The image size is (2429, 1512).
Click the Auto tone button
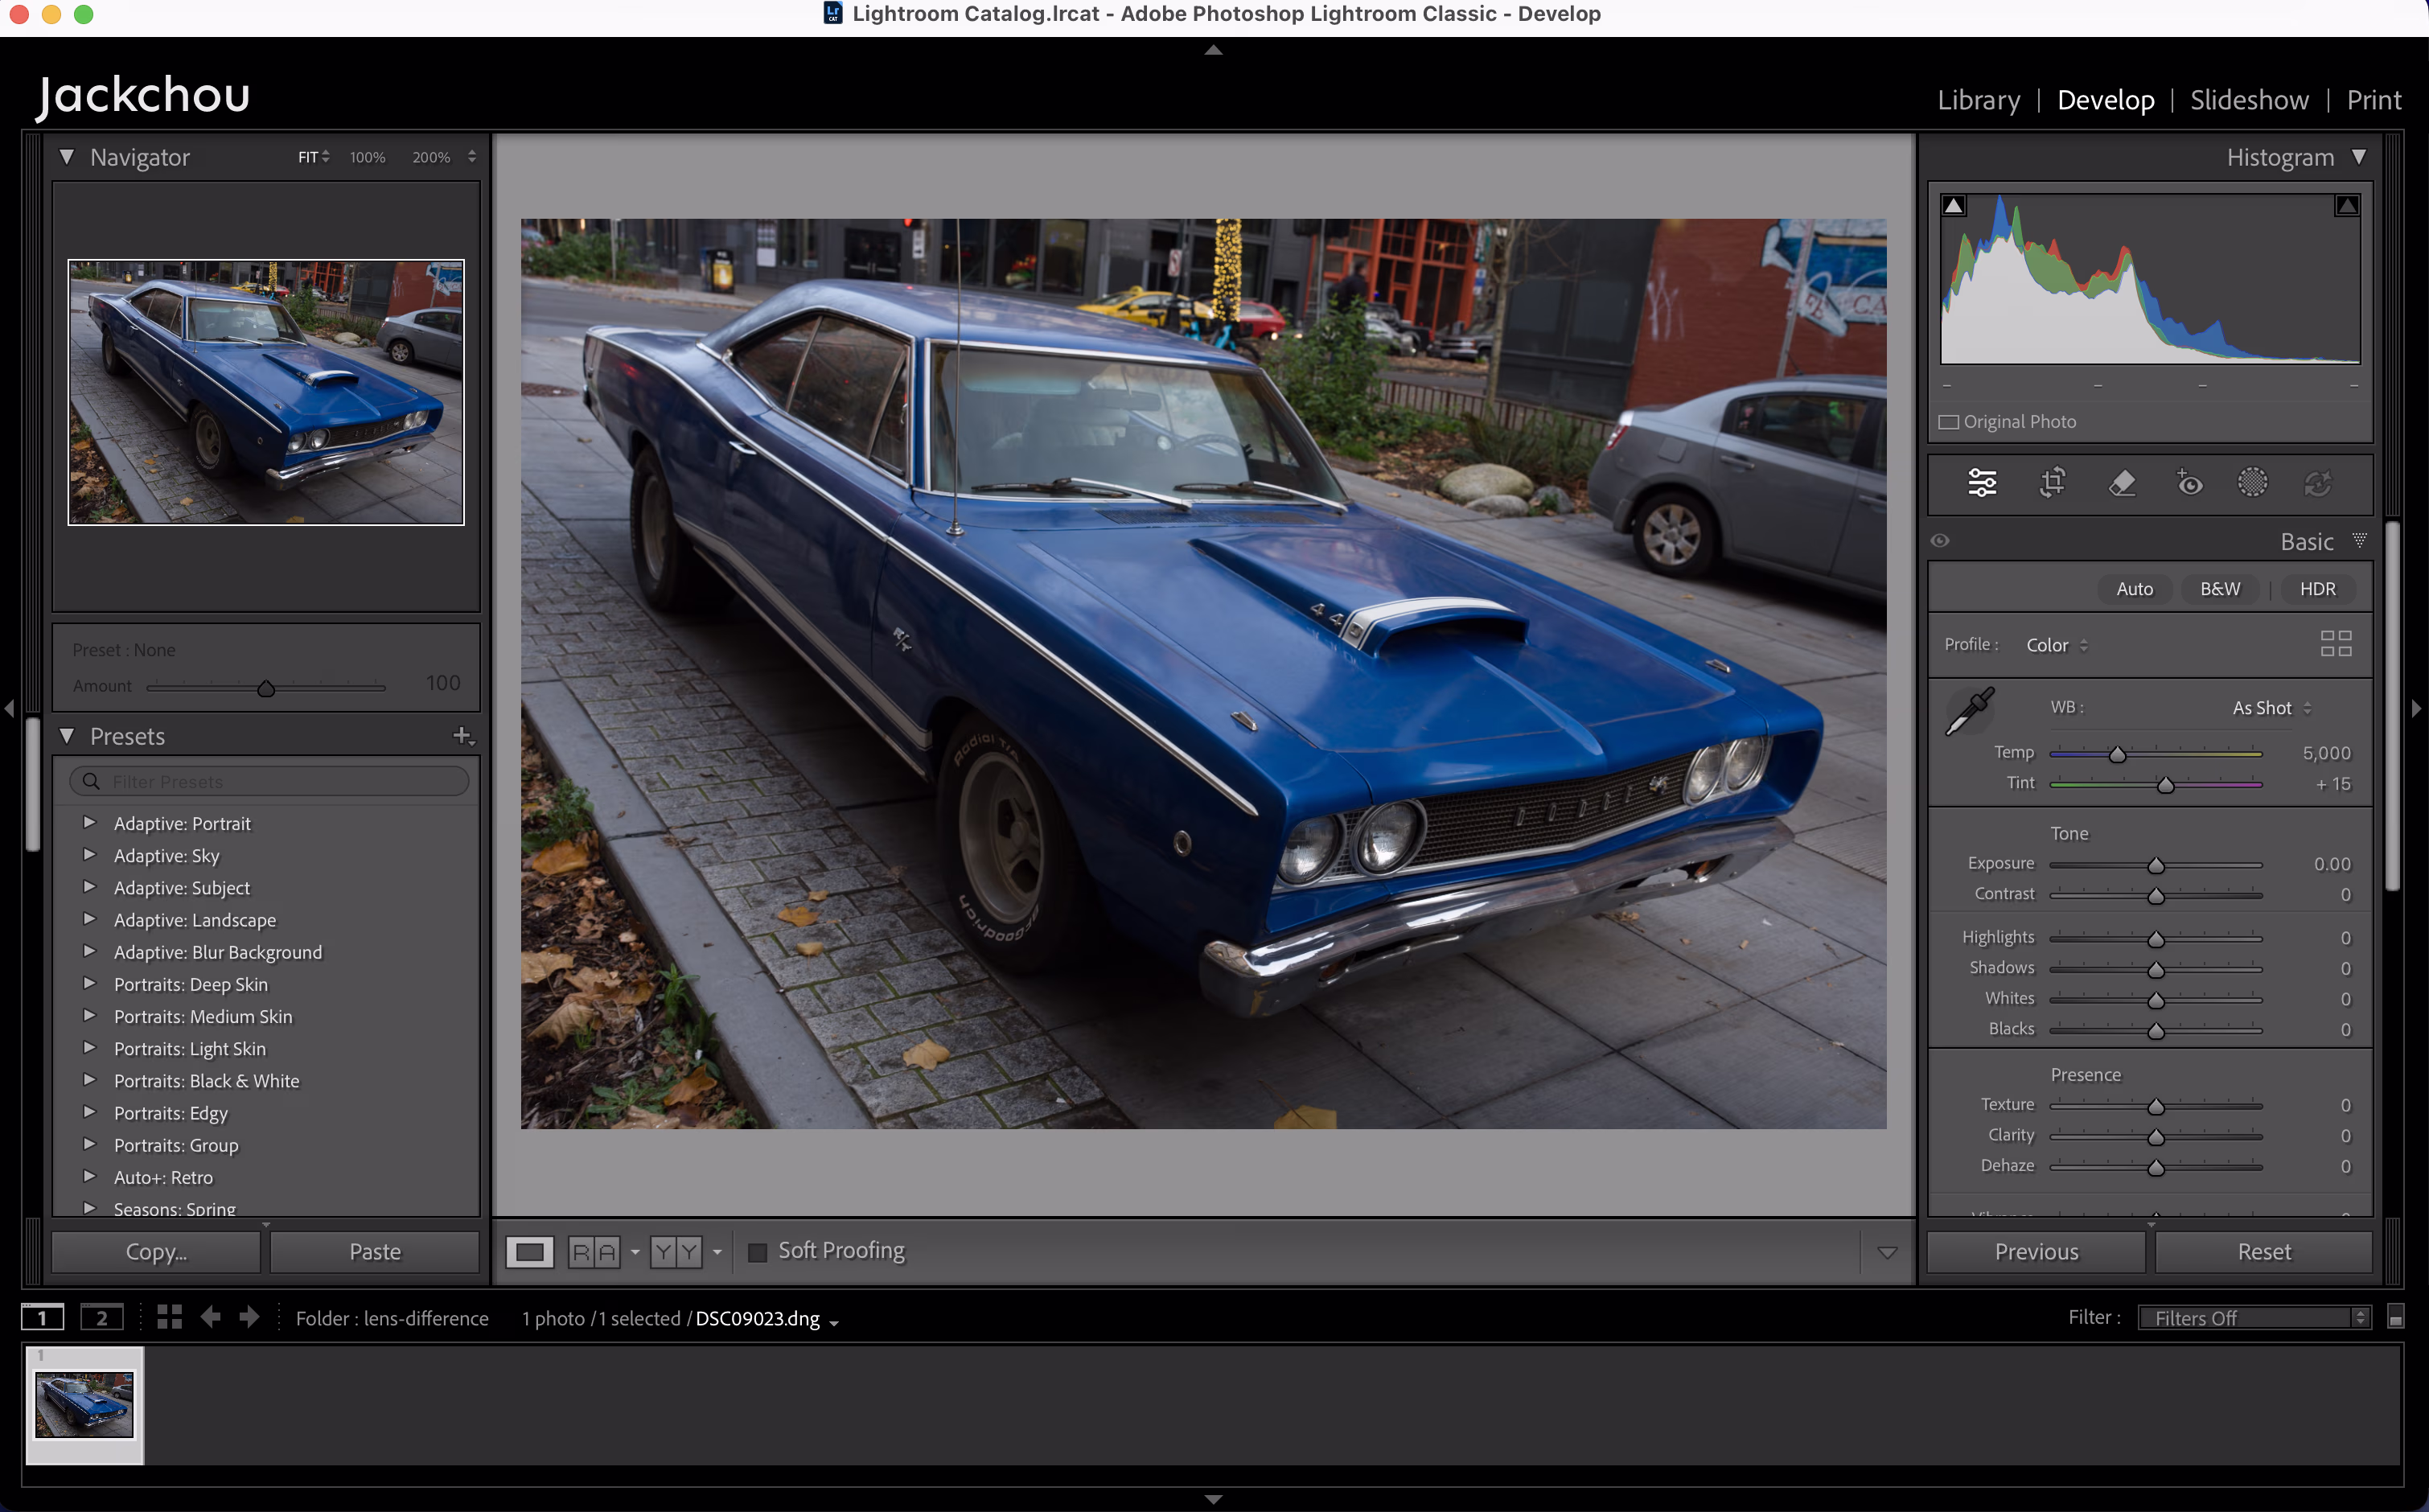click(2134, 589)
